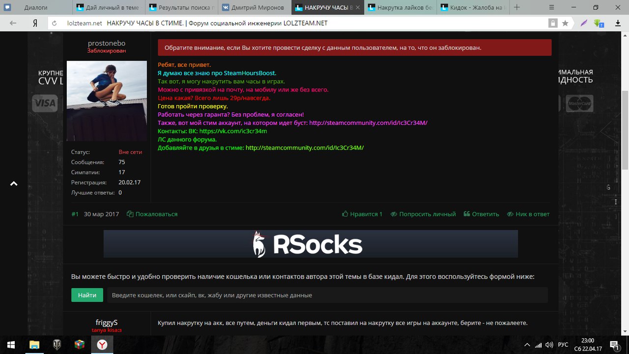The image size is (629, 354).
Task: Click Yandex Browser taskbar icon
Action: tap(102, 345)
